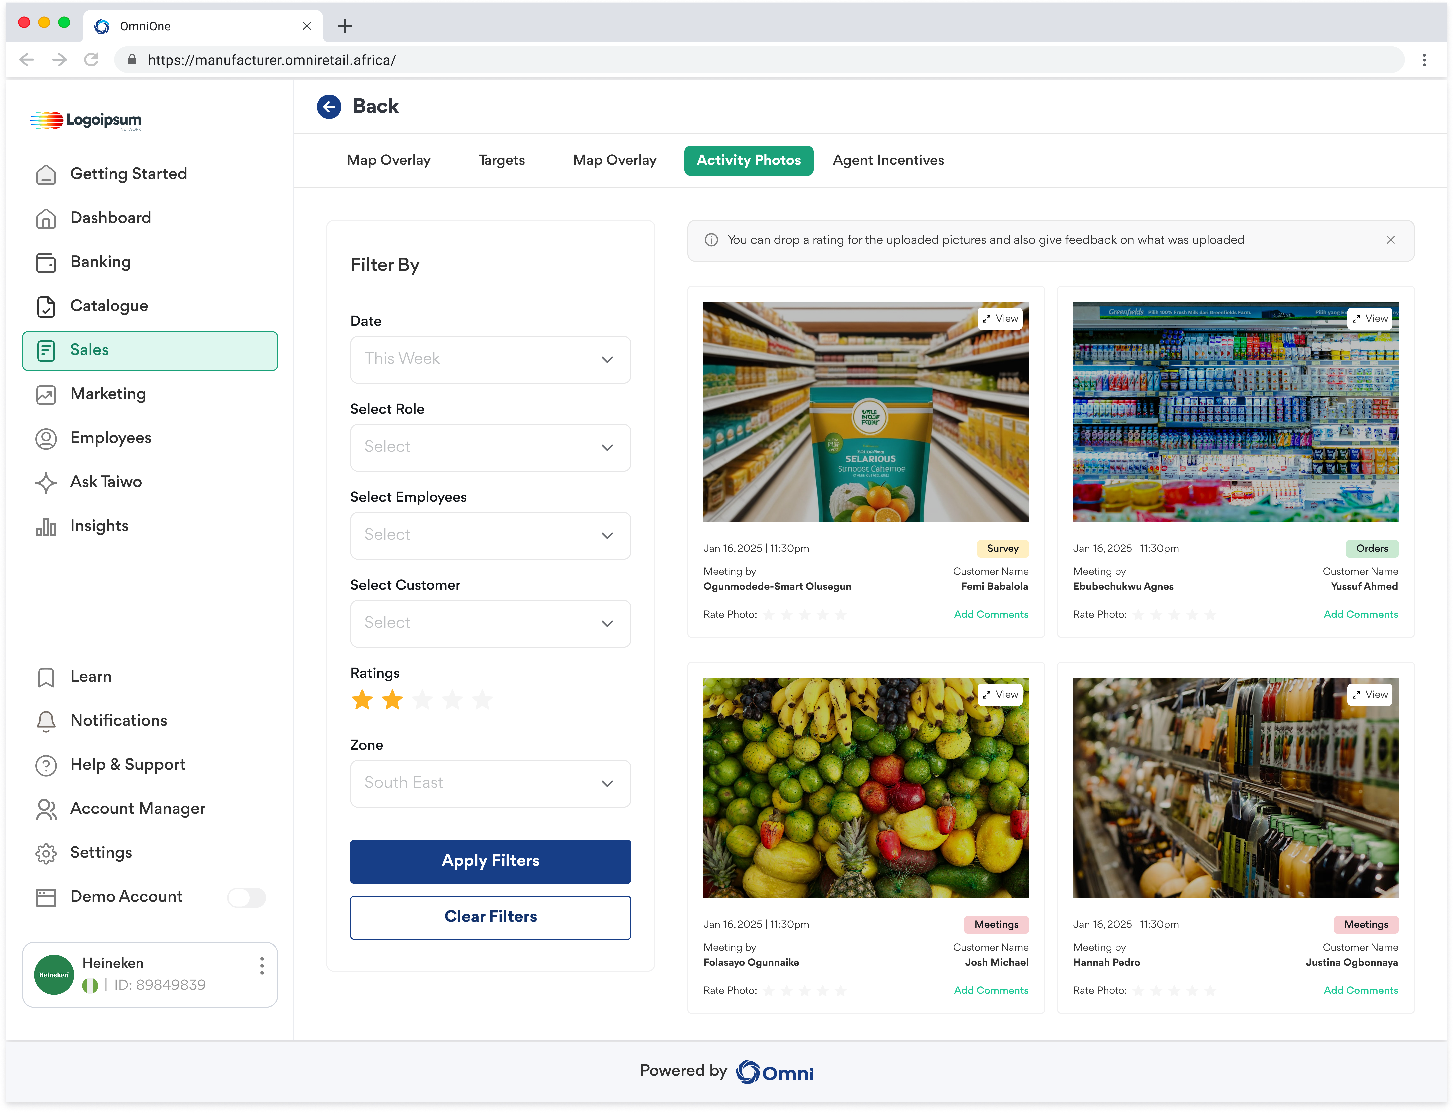Add Comments on Femi Babalola photo

(x=991, y=615)
